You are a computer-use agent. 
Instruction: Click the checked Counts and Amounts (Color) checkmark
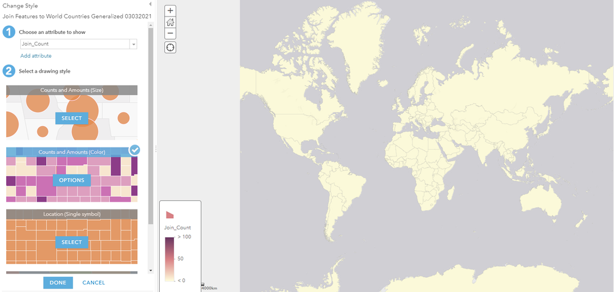[x=135, y=150]
